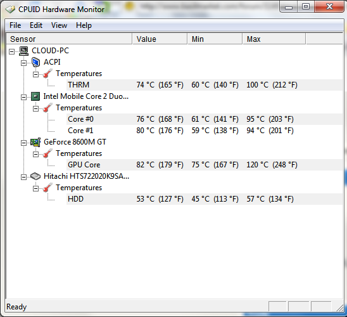This screenshot has width=347, height=317.
Task: Click GPU Core max value 120 °C
Action: [x=272, y=165]
